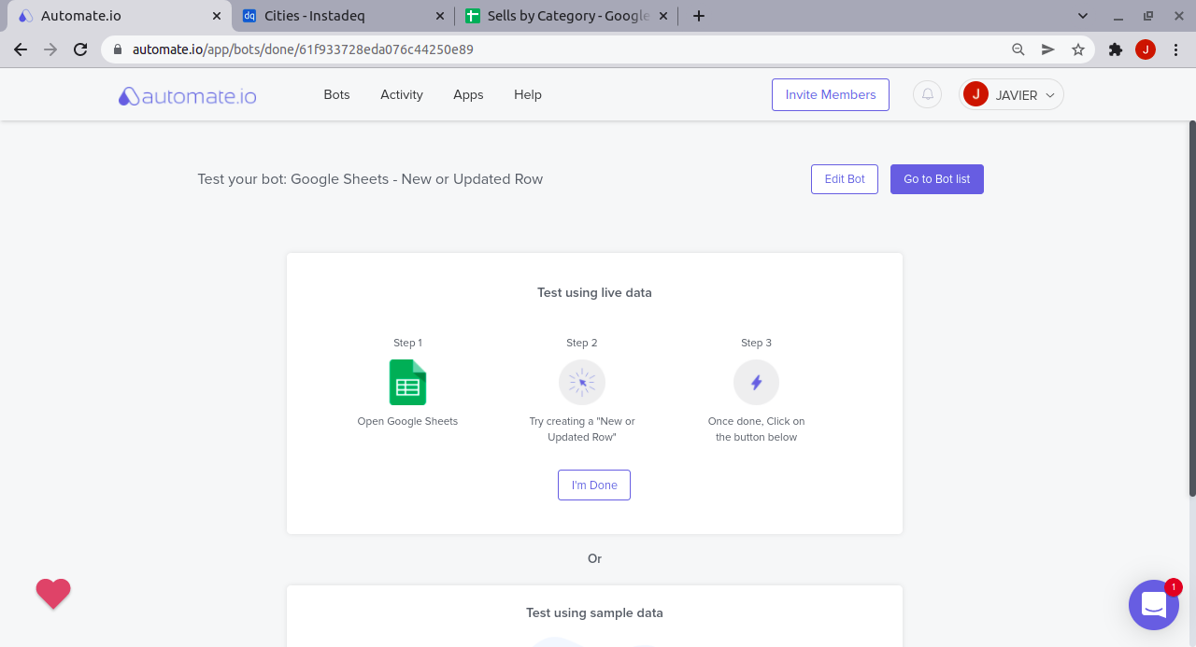Viewport: 1196px width, 647px height.
Task: Close the Sells by Category tab
Action: [663, 16]
